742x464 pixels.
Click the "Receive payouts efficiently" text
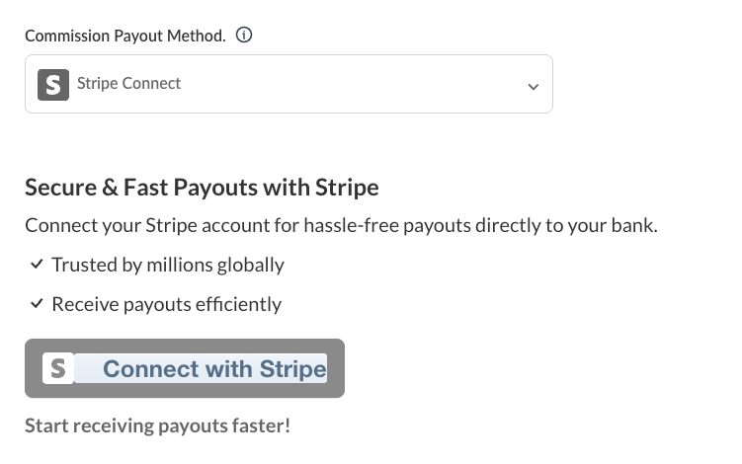pyautogui.click(x=166, y=304)
